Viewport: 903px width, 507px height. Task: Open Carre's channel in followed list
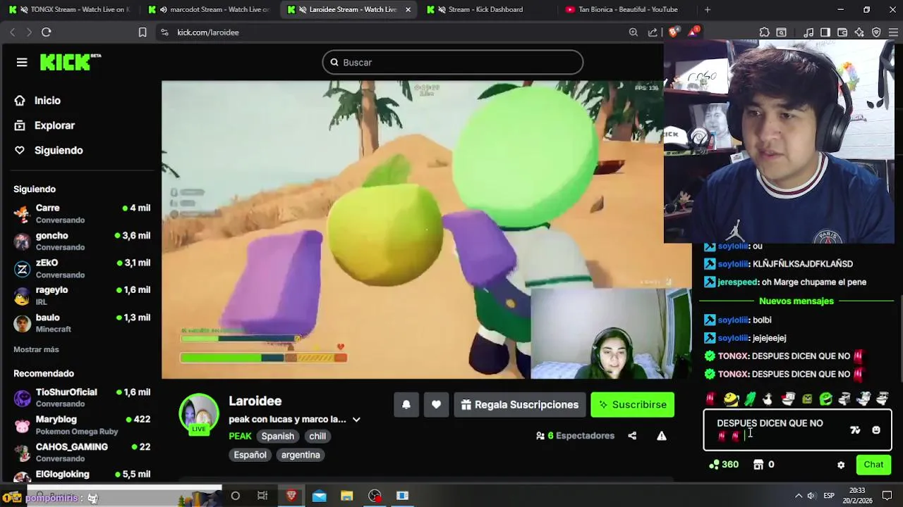tap(83, 213)
